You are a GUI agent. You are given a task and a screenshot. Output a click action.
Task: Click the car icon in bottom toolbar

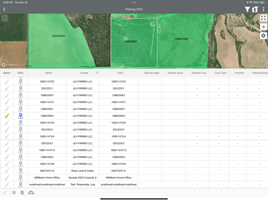pyautogui.click(x=31, y=193)
